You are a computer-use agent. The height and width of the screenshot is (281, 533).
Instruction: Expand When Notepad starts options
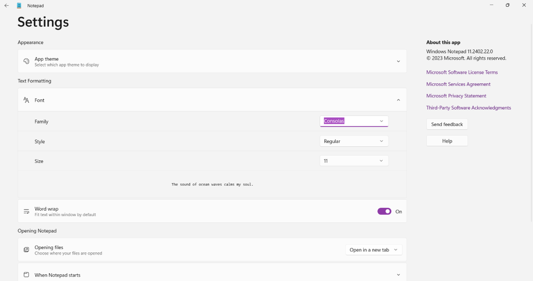398,275
